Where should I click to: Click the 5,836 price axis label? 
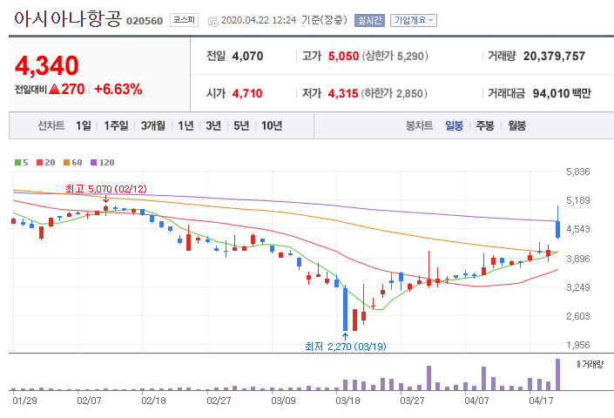578,172
